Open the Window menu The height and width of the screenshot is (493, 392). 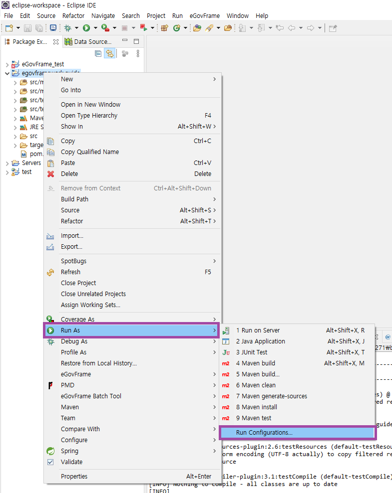pos(238,16)
